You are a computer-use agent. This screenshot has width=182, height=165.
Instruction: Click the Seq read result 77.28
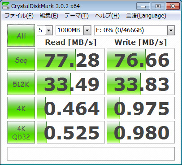(71, 60)
